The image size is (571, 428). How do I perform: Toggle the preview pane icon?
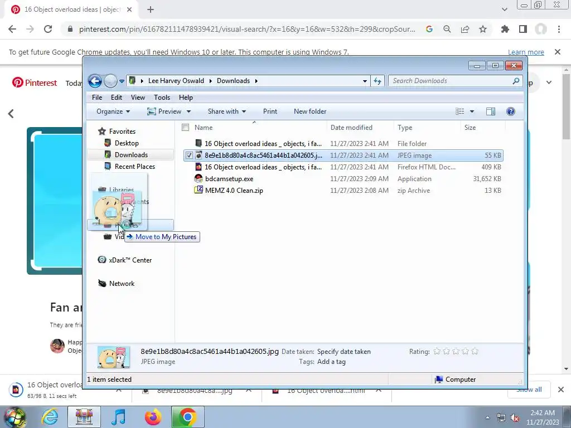click(491, 111)
